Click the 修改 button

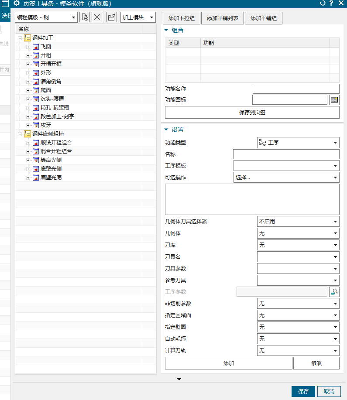pyautogui.click(x=316, y=363)
